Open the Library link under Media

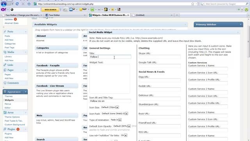click(x=8, y=56)
